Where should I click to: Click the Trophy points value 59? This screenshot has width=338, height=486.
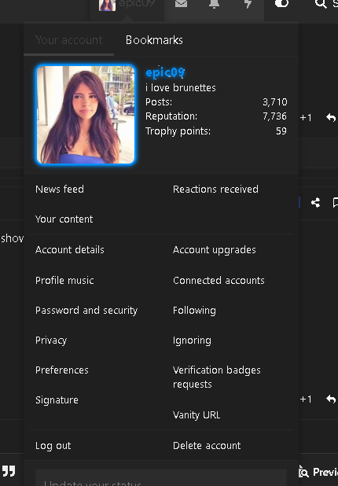[281, 131]
